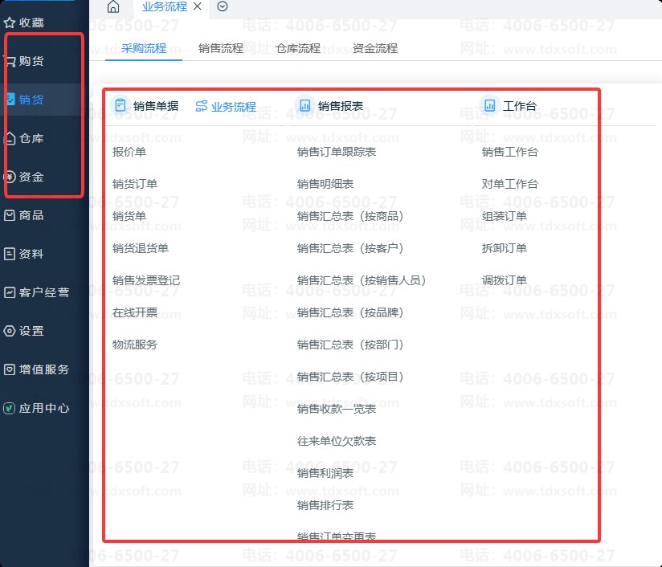662x567 pixels.
Task: Open 物流服务
Action: tap(135, 345)
